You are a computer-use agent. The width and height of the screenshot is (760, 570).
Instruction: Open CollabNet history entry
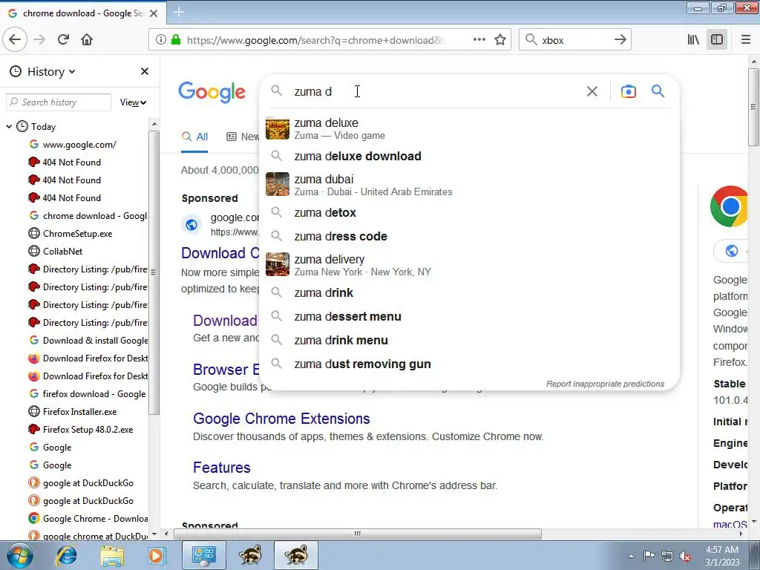pyautogui.click(x=62, y=252)
